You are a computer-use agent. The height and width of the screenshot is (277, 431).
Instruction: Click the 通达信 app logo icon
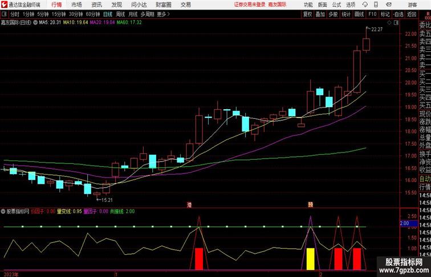pyautogui.click(x=4, y=5)
